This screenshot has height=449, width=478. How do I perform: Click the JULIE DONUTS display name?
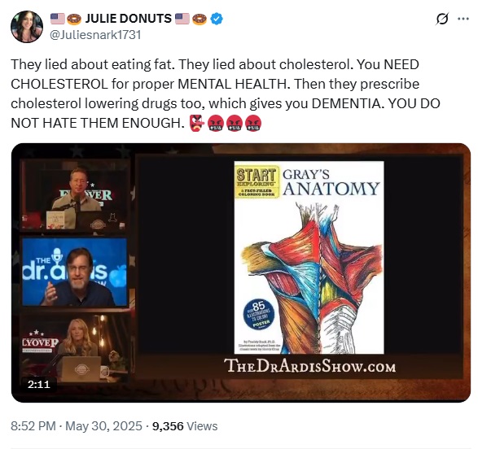129,19
